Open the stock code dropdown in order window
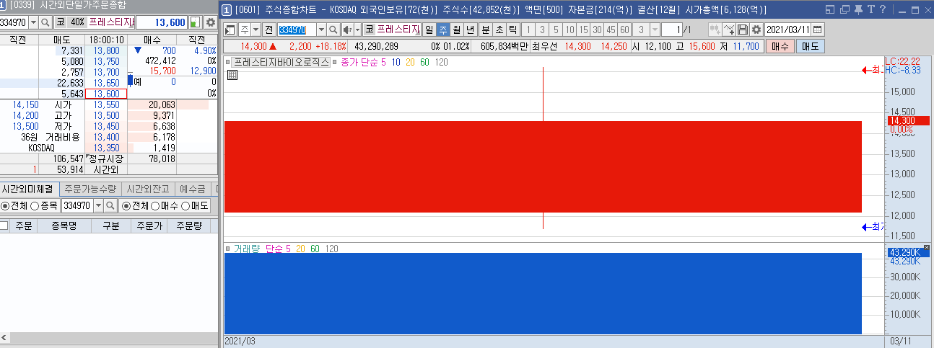934x348 pixels. pyautogui.click(x=34, y=22)
